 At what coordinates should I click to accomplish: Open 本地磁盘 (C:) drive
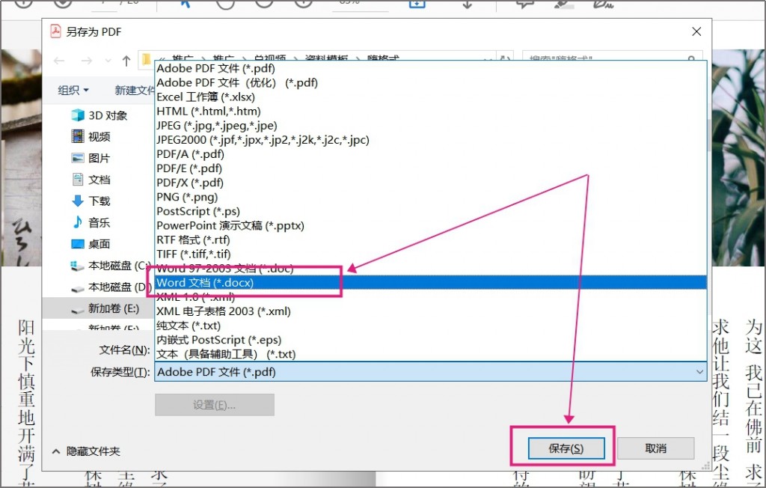pyautogui.click(x=111, y=266)
